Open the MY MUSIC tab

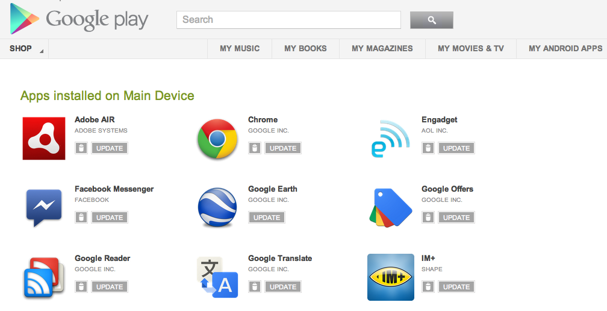tap(240, 49)
